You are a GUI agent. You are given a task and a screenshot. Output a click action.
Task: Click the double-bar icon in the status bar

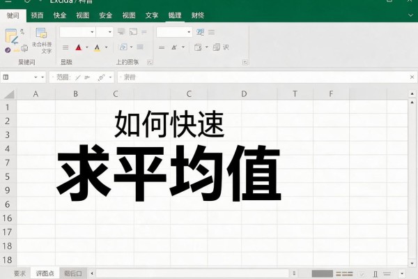(376, 274)
